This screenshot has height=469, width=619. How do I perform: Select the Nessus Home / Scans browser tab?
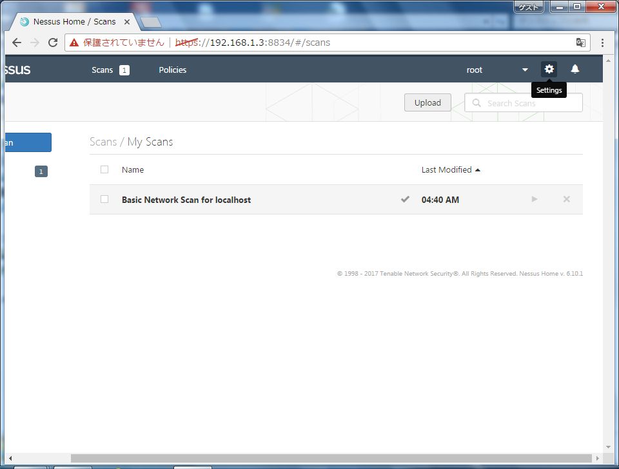(75, 22)
